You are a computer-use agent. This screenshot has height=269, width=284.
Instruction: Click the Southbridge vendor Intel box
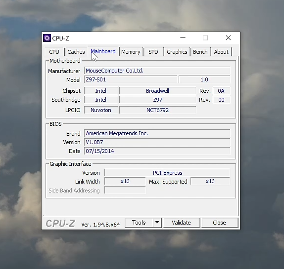pos(101,100)
